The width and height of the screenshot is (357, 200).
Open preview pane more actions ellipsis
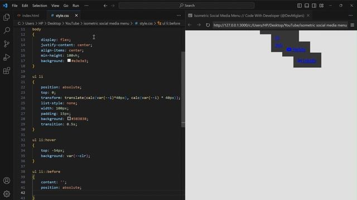350,16
